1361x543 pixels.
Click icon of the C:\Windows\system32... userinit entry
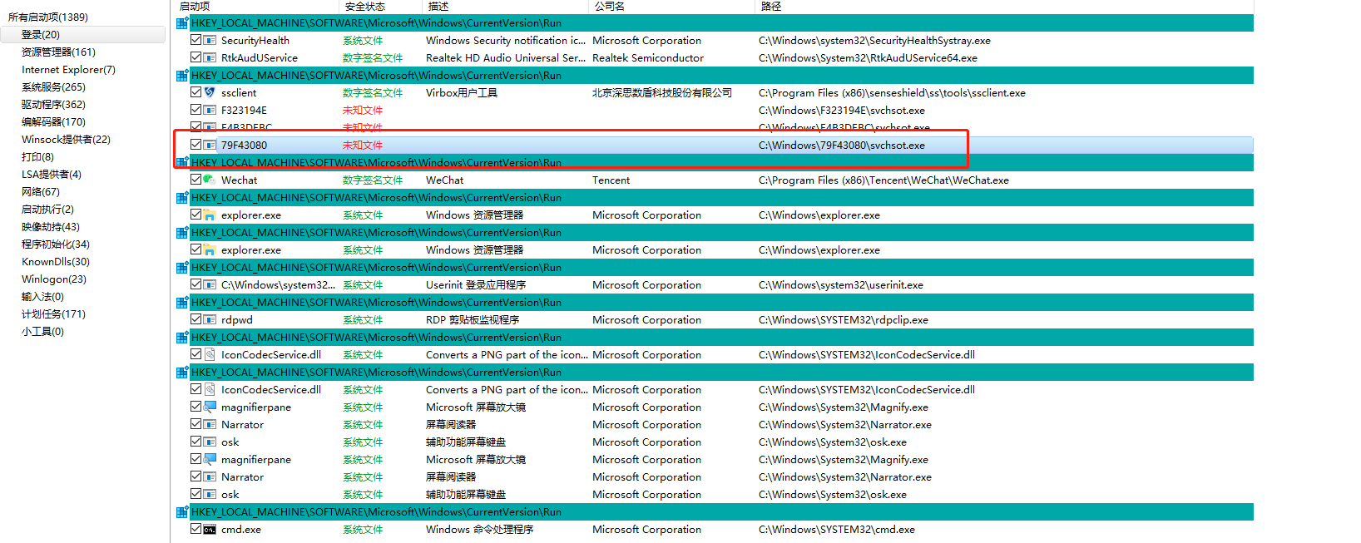[210, 284]
